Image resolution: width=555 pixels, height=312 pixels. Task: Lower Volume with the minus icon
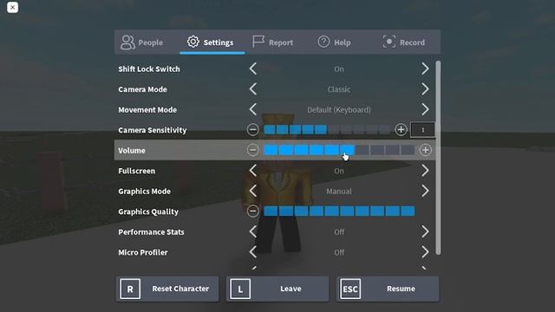click(x=252, y=150)
